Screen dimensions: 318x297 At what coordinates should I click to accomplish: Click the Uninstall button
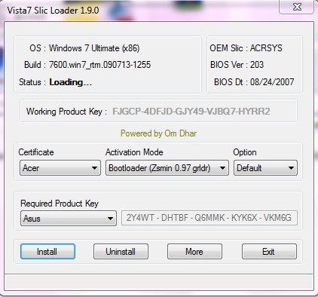pos(121,251)
